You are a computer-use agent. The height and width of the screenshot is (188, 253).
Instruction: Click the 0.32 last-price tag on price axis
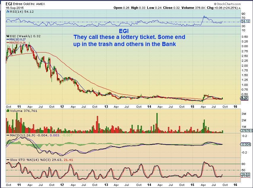[x=244, y=98]
